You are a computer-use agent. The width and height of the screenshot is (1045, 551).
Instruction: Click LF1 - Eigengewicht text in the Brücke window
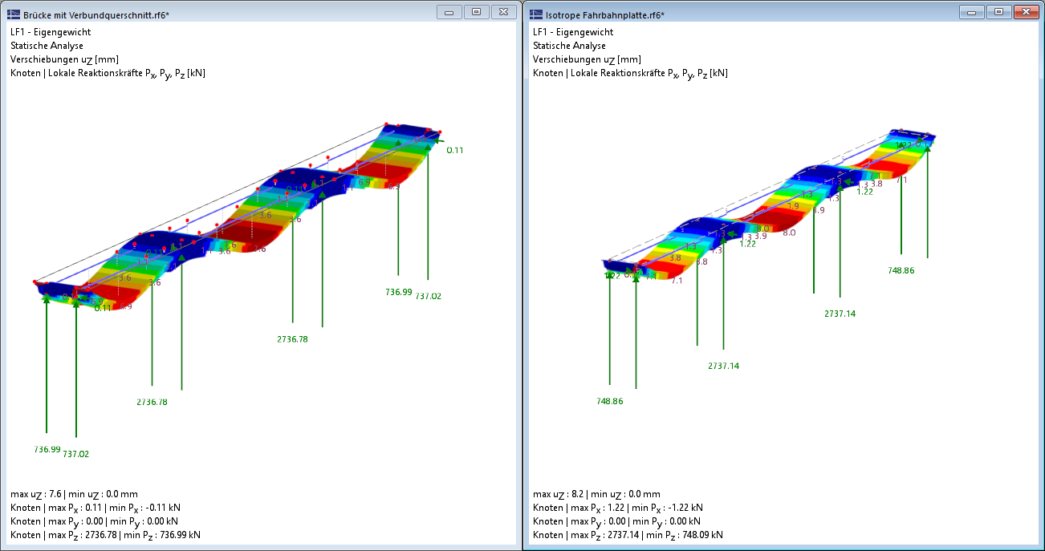51,32
